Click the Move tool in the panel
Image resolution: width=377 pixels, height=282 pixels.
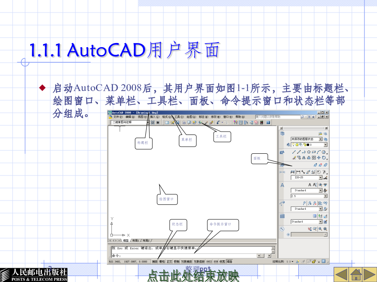(x=319, y=158)
